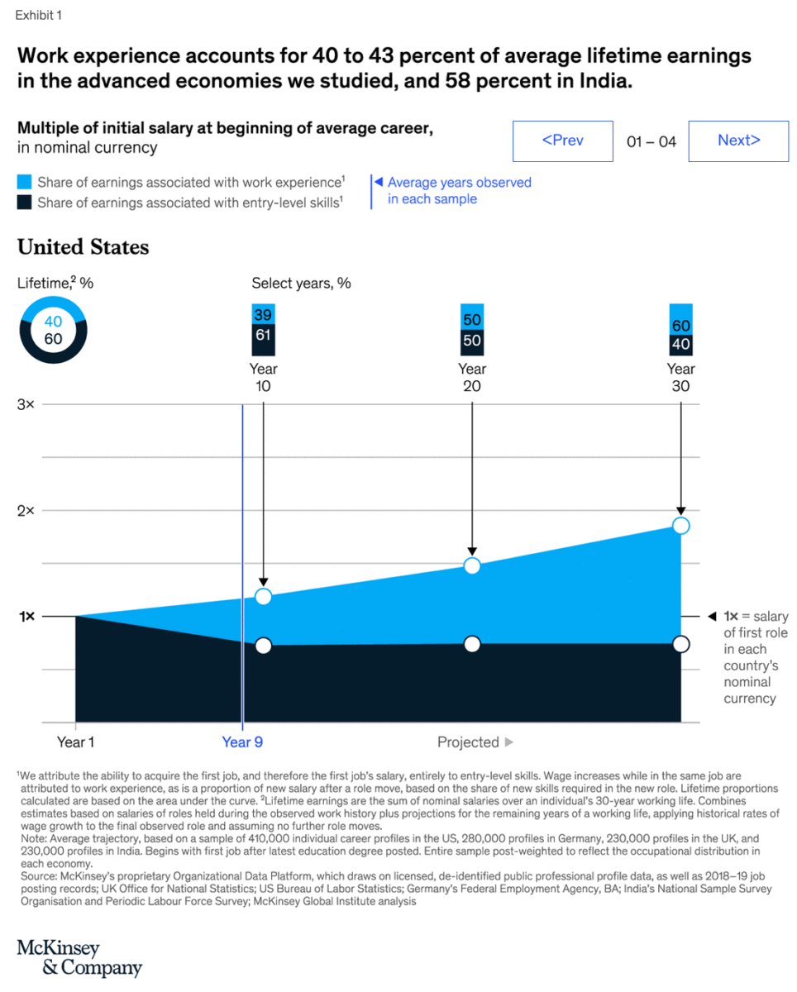Click the Average years observed legend arrow
This screenshot has height=992, width=797.
[x=378, y=182]
